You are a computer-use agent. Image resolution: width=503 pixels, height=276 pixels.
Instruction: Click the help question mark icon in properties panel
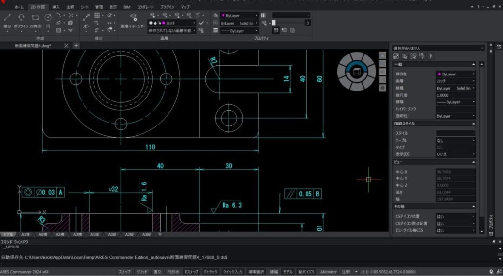pos(430,56)
